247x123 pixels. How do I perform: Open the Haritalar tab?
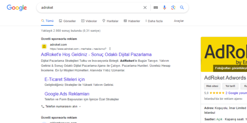pyautogui.click(x=110, y=21)
